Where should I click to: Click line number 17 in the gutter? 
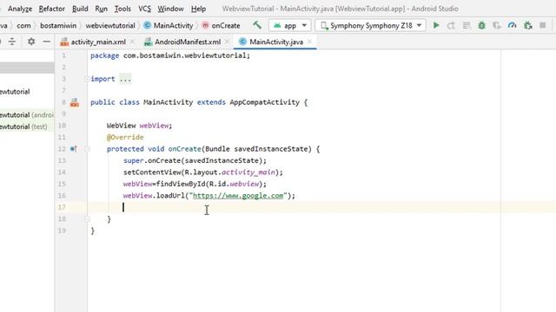click(x=62, y=207)
